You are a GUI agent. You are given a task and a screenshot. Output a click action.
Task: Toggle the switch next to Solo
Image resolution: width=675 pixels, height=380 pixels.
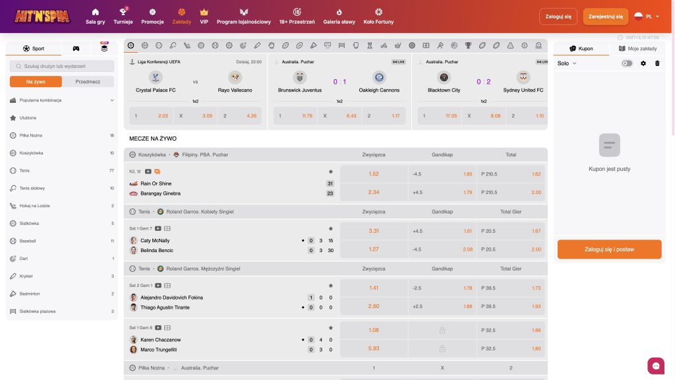[627, 63]
